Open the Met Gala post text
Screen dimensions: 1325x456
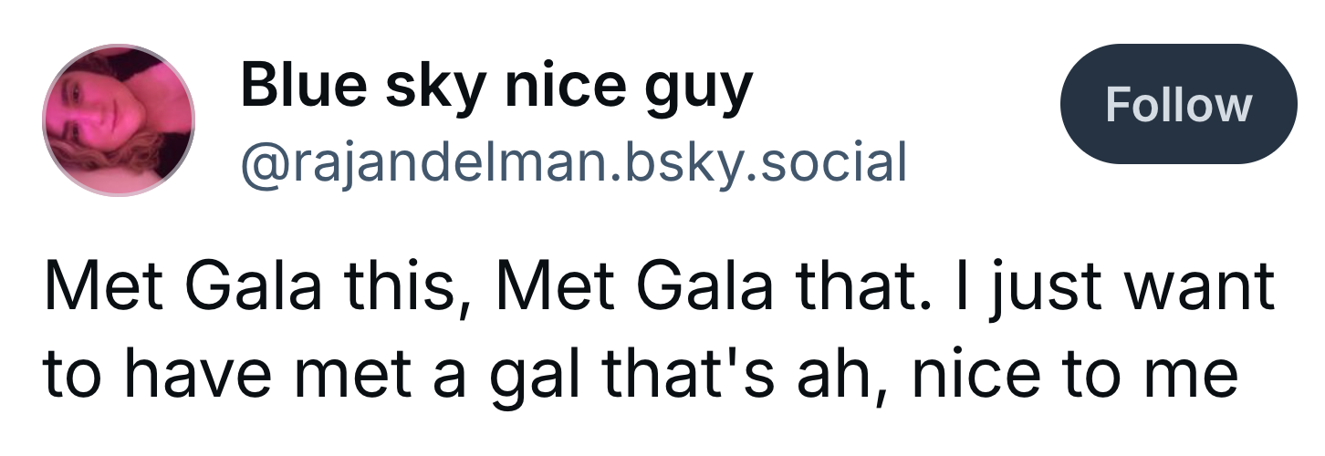pos(657,330)
